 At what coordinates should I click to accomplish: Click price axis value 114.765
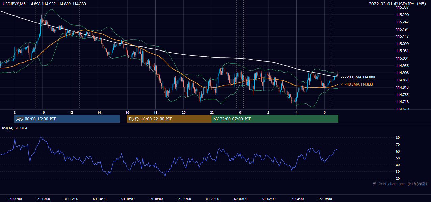(402, 95)
